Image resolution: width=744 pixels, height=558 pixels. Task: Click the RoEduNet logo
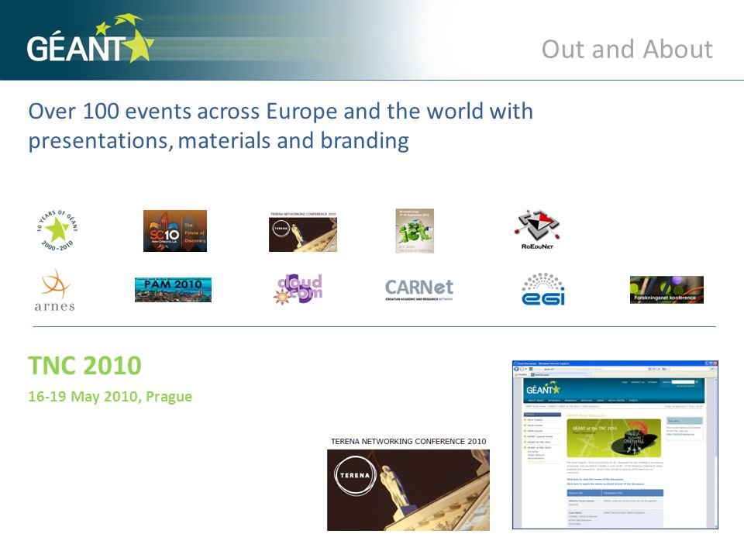click(537, 229)
